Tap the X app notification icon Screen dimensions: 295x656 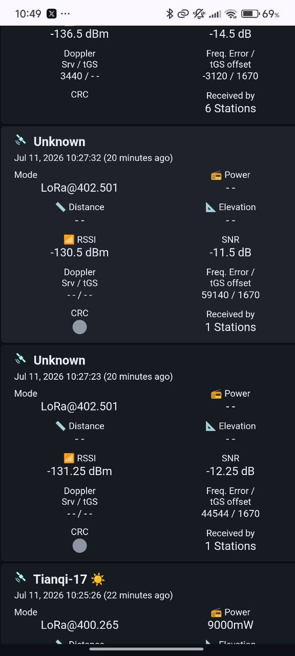tap(52, 14)
